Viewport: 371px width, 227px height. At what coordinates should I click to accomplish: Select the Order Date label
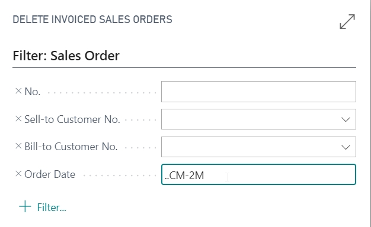coord(50,174)
